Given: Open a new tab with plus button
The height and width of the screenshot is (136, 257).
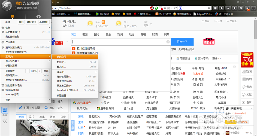Looking at the screenshot, I should click(58, 2).
